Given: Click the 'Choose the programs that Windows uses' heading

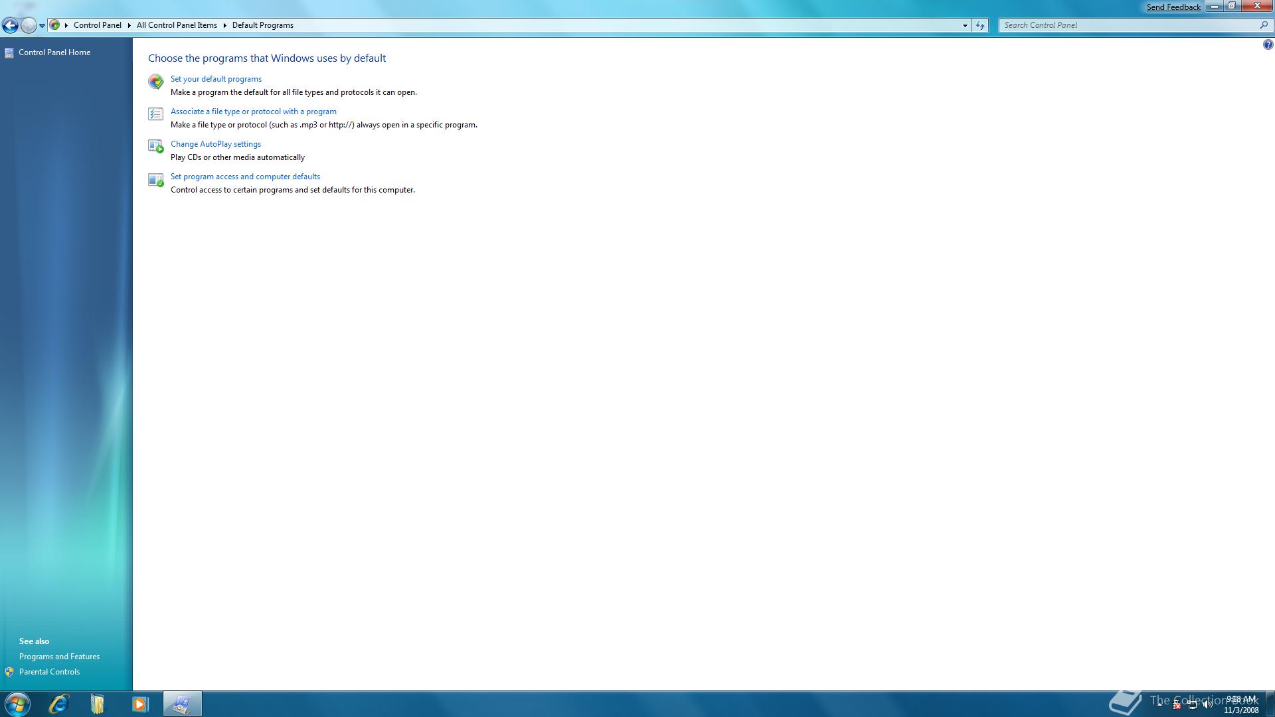Looking at the screenshot, I should (267, 58).
